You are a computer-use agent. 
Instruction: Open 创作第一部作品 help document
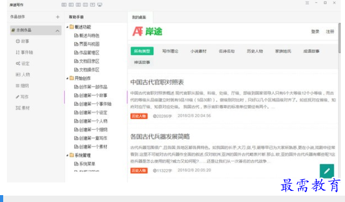(x=91, y=87)
